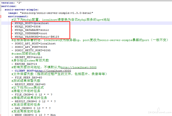The height and width of the screenshot is (116, 172).
Task: Collapse the red environment fold marker
Action: (0, 16)
